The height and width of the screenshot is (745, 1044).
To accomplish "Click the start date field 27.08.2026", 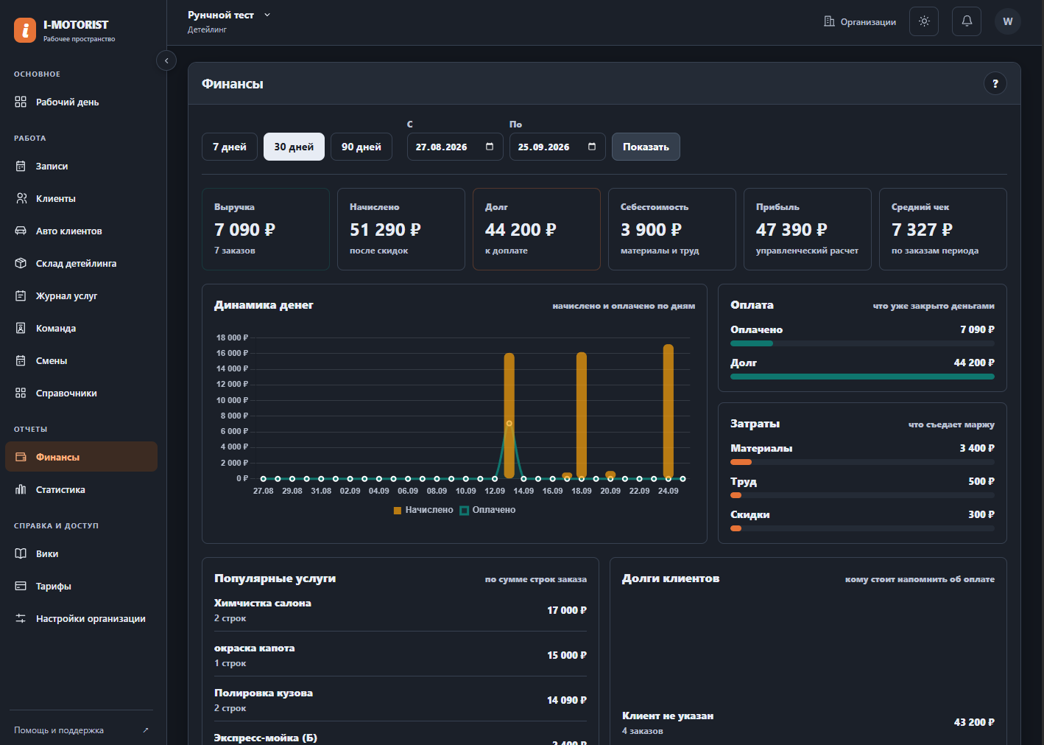I will point(455,147).
